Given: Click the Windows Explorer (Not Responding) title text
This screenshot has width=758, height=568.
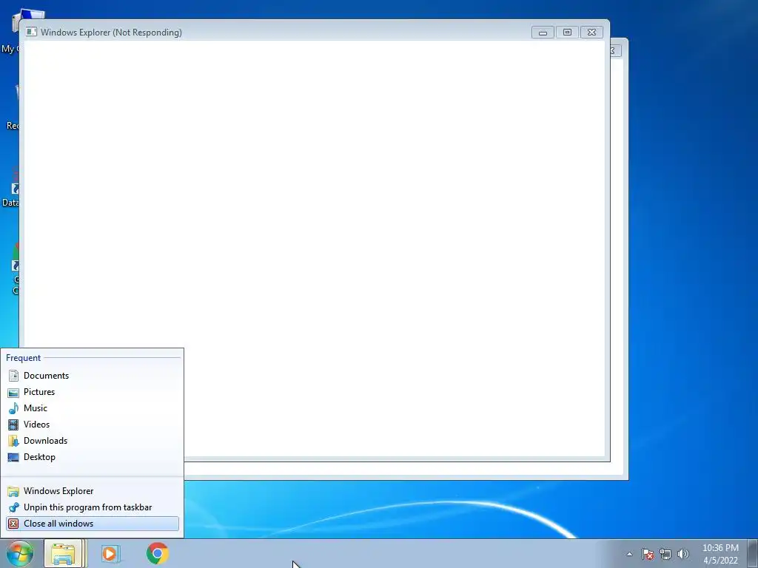Looking at the screenshot, I should click(x=111, y=33).
